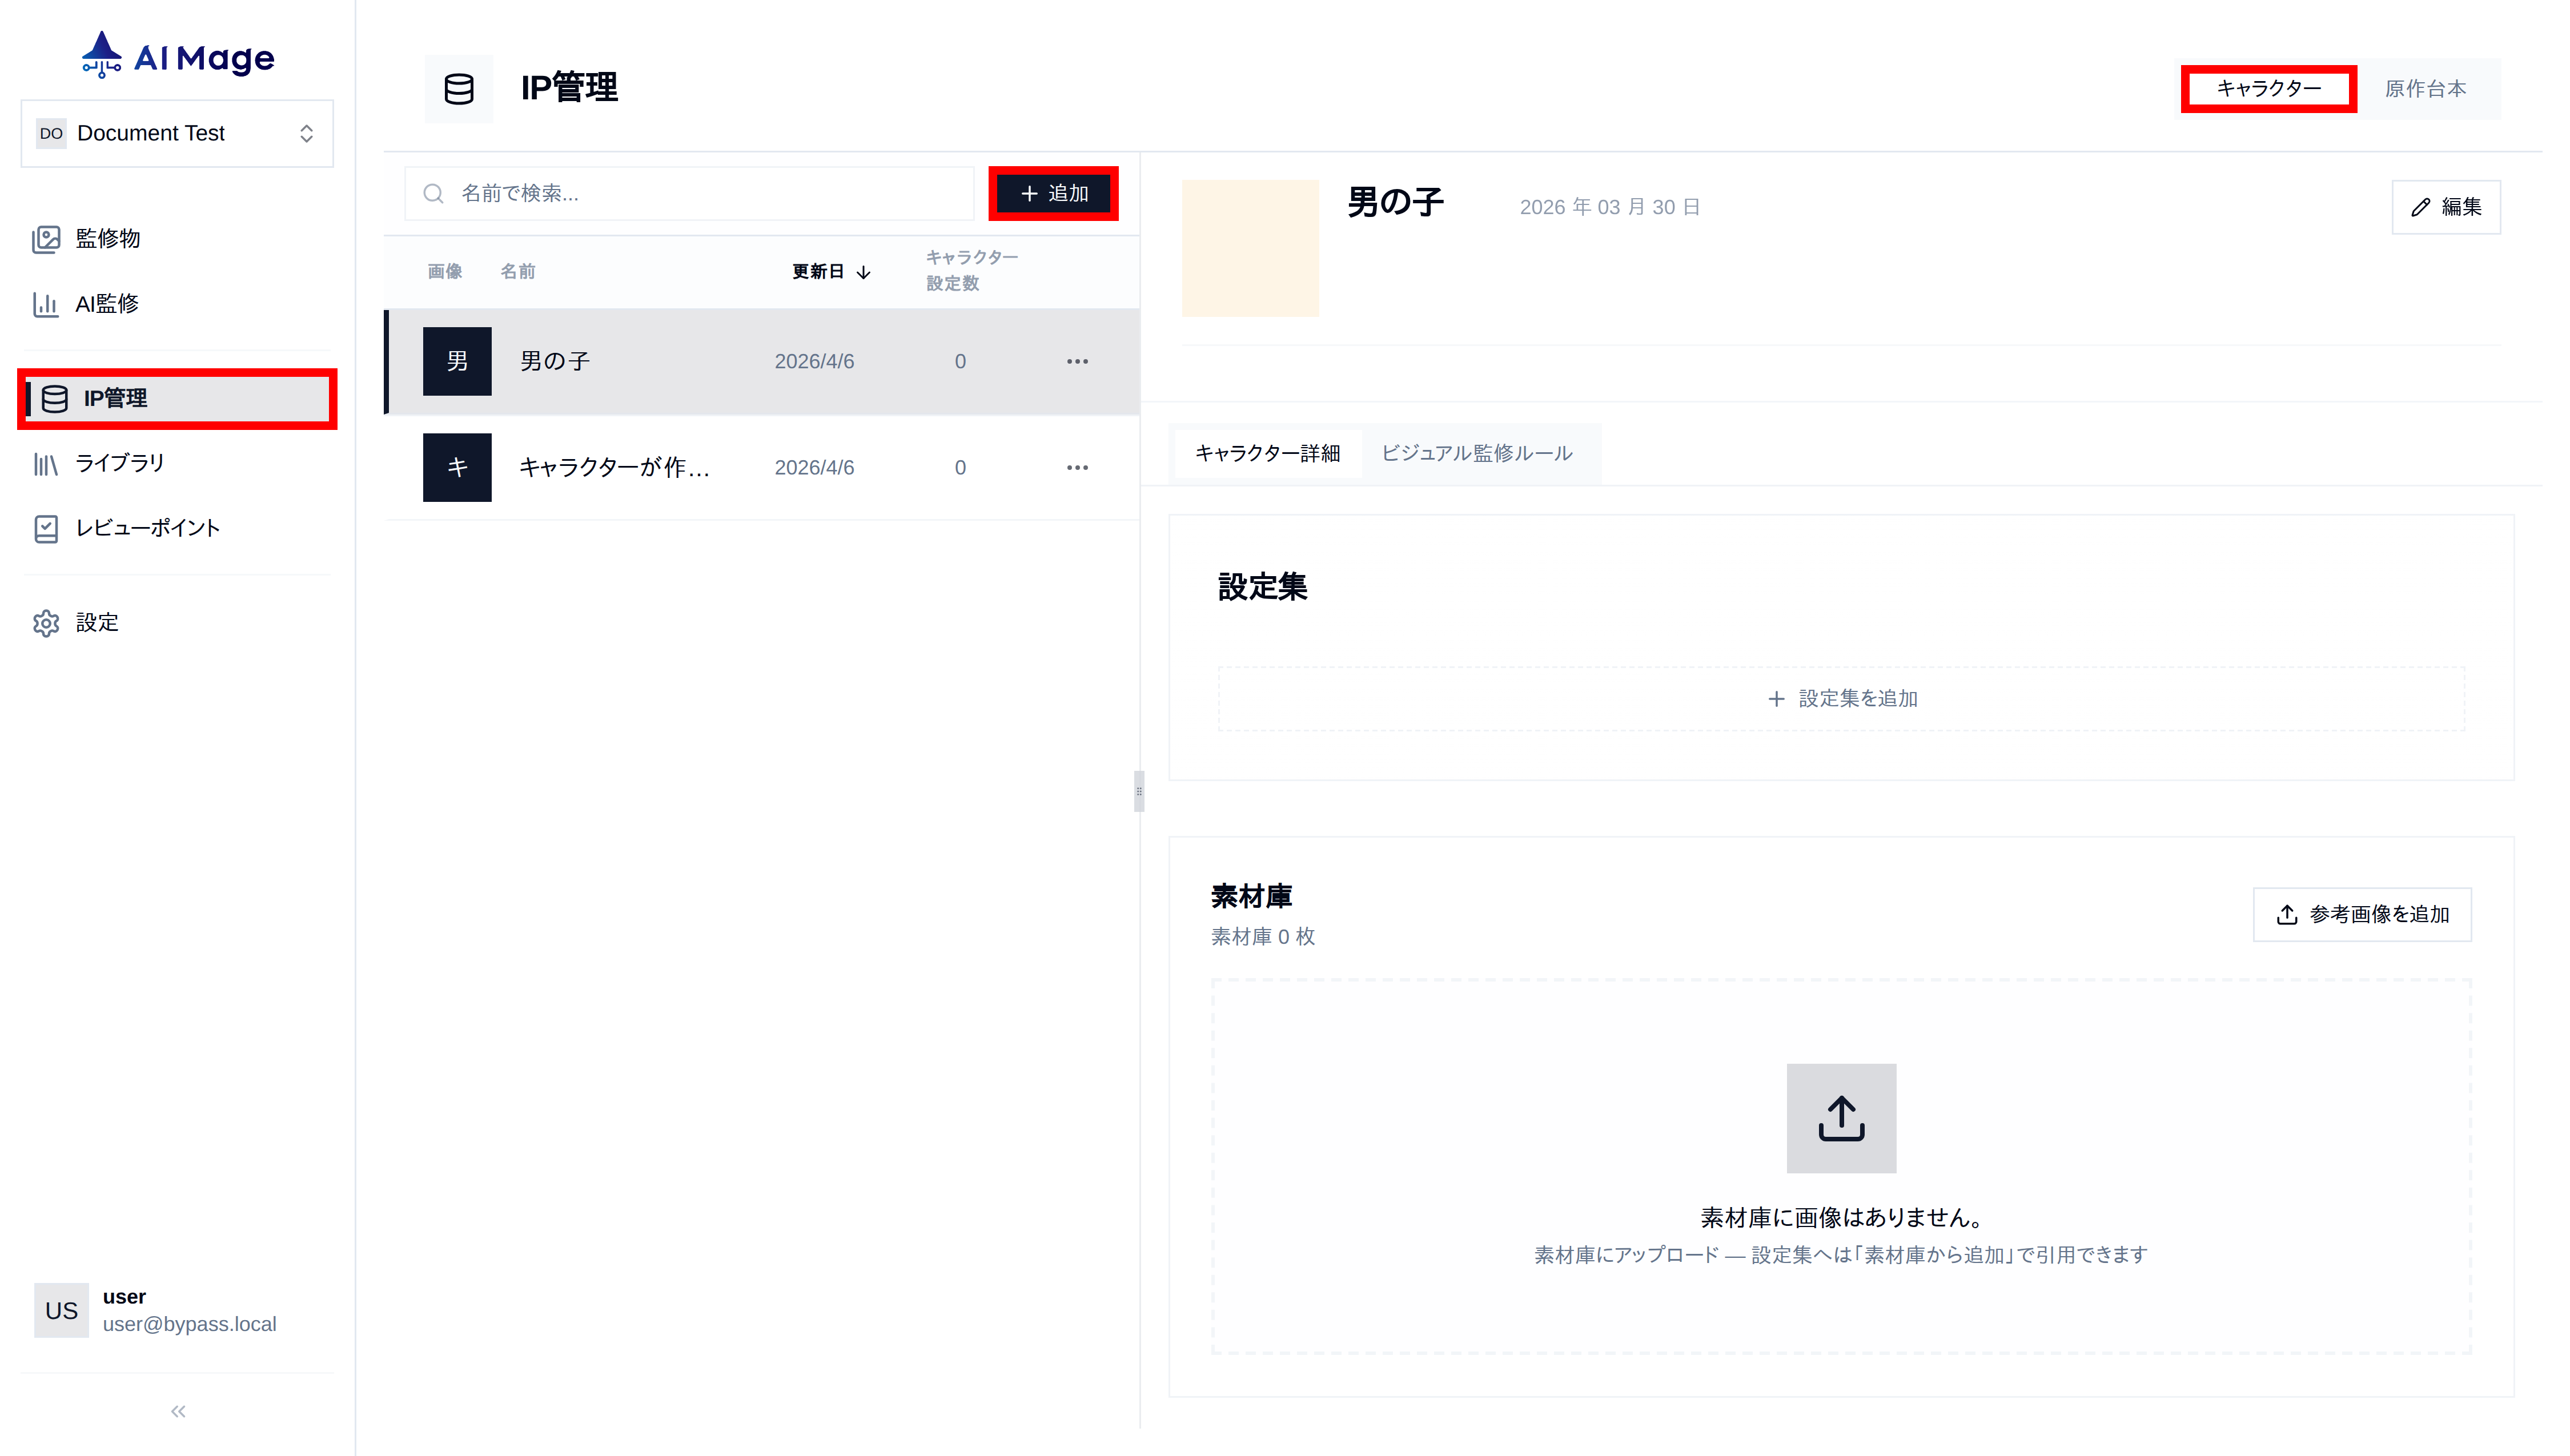The image size is (2570, 1456).
Task: Click the panel resize handle between list and detail
Action: point(1139,791)
